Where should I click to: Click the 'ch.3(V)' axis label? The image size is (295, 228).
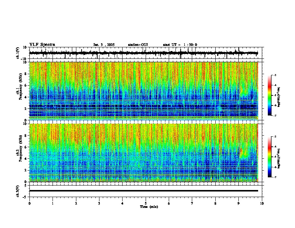click(x=18, y=191)
